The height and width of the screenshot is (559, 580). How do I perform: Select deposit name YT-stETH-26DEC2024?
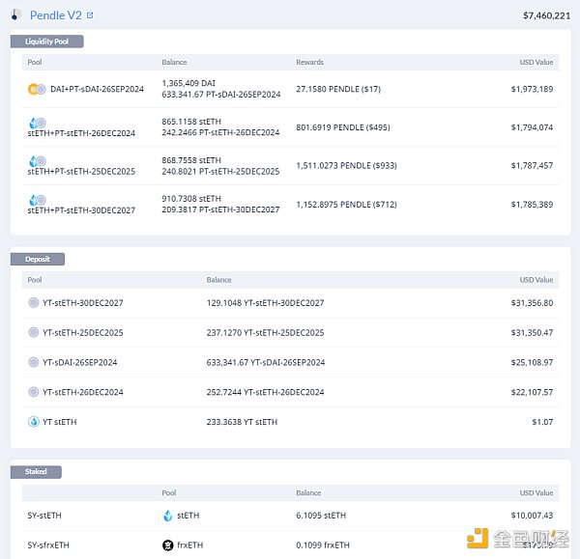(83, 392)
